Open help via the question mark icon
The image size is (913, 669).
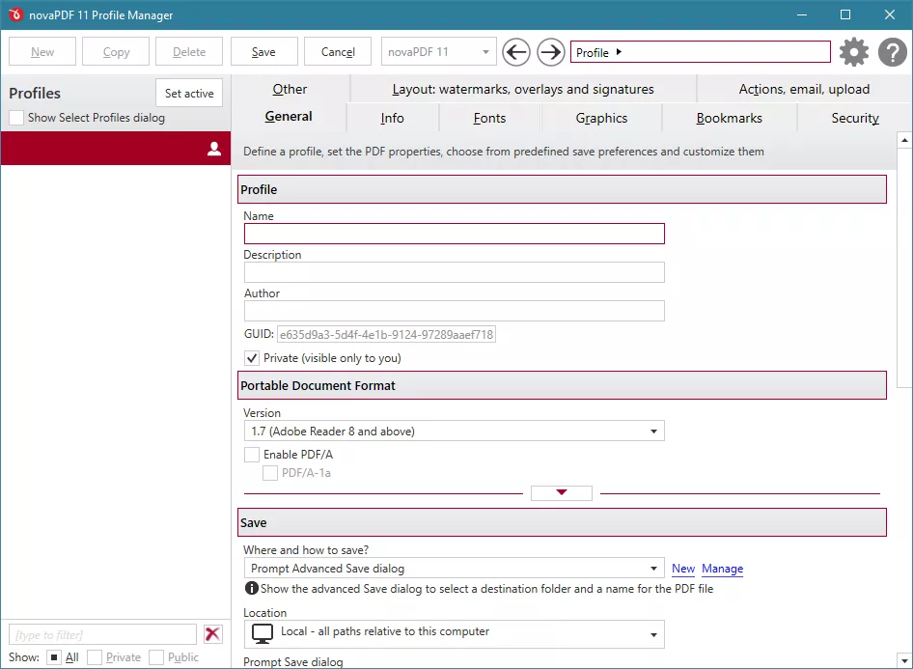[892, 51]
